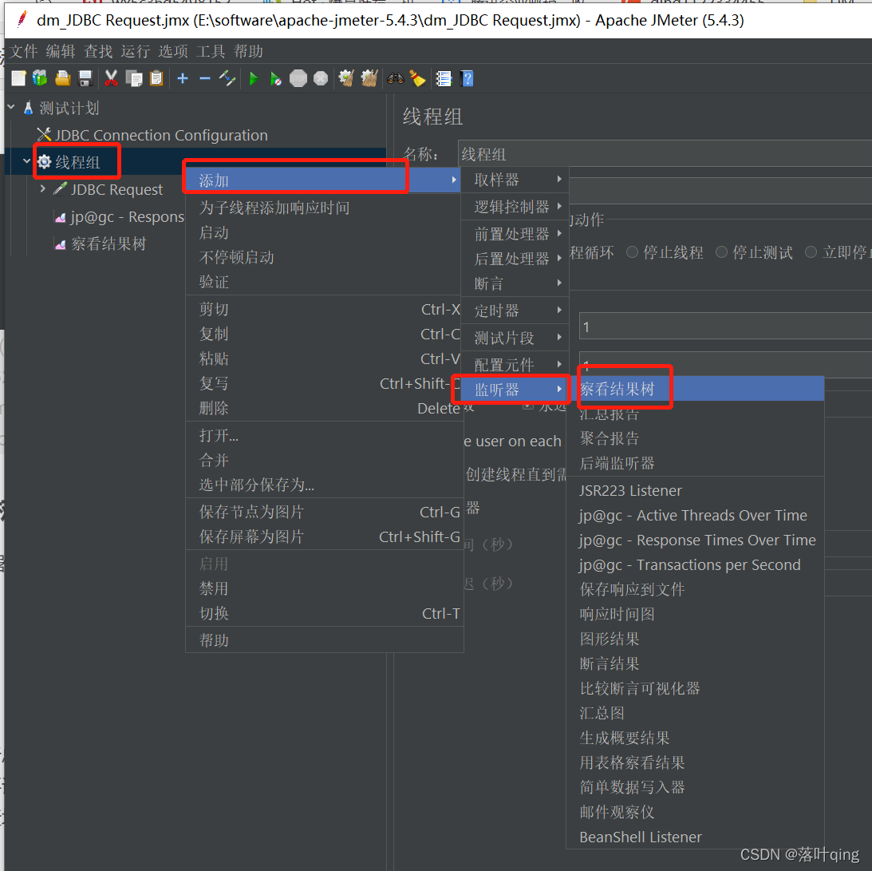This screenshot has height=871, width=872.
Task: Click the Copy toolbar icon
Action: pyautogui.click(x=134, y=78)
